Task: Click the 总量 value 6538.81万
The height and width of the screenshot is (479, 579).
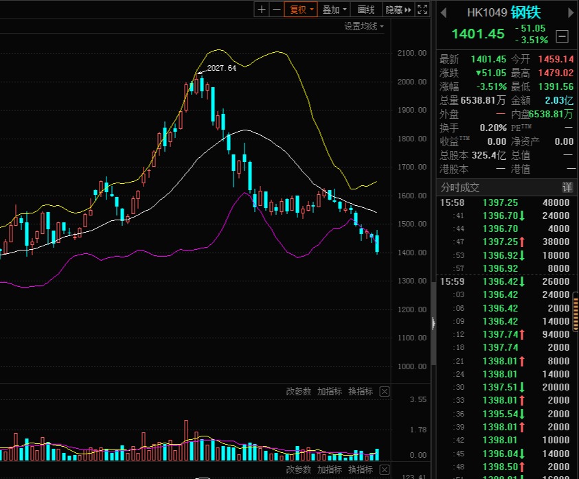Action: pyautogui.click(x=483, y=100)
